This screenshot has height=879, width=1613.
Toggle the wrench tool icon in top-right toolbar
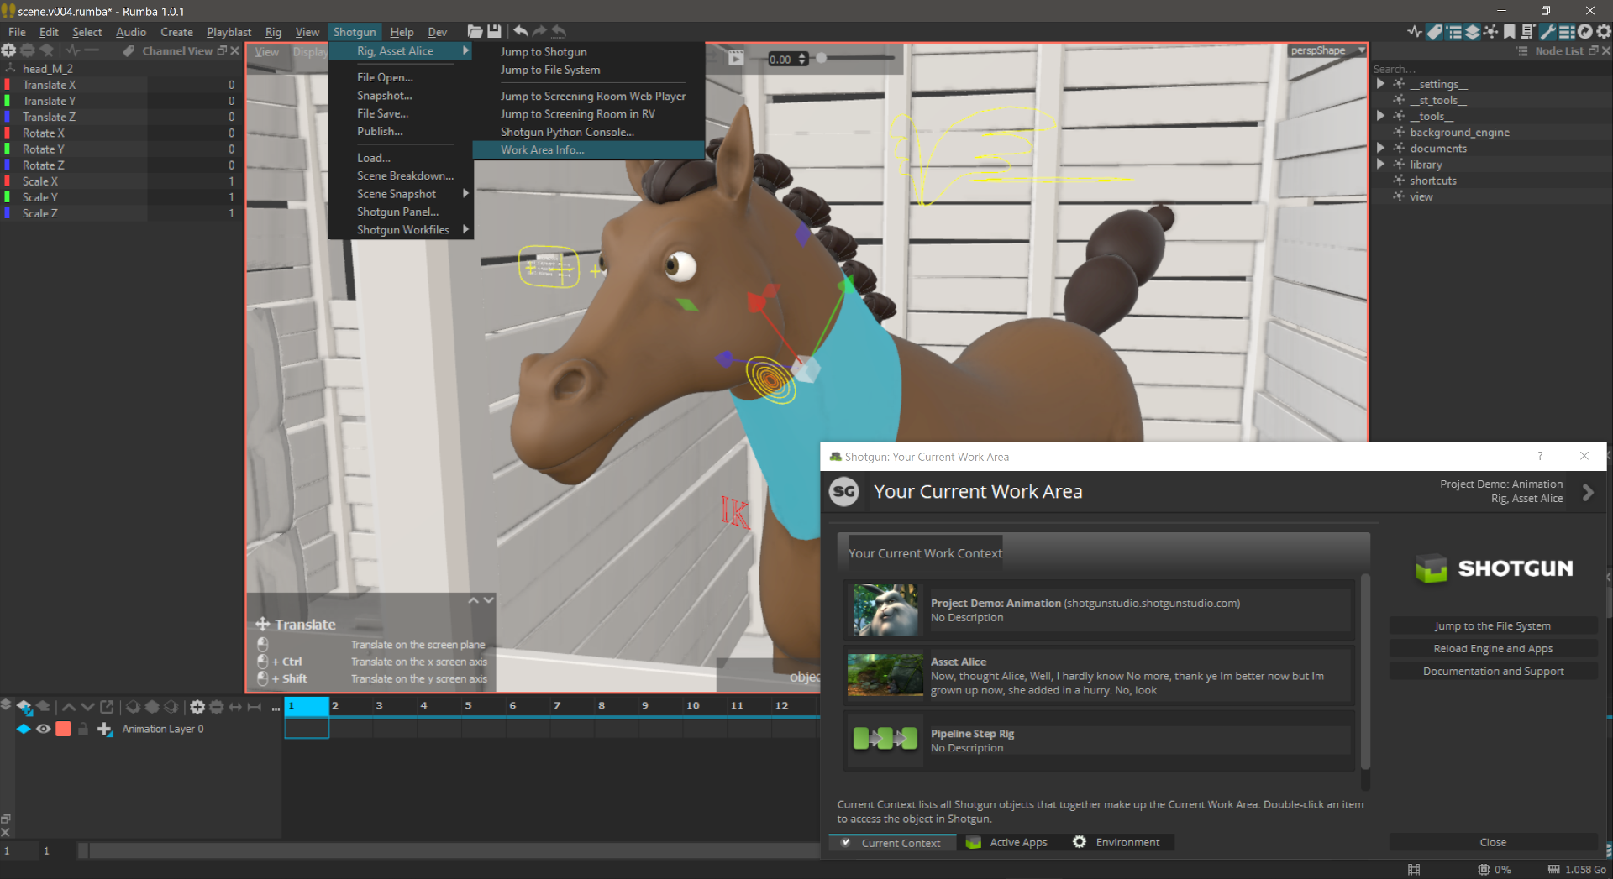[1547, 31]
